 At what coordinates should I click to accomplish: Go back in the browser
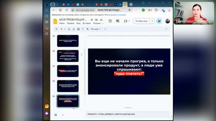54,10
